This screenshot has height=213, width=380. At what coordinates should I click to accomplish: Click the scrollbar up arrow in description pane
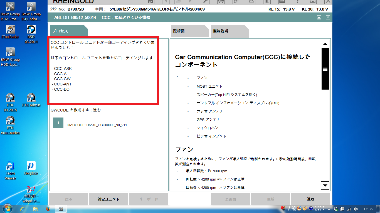pos(325,44)
